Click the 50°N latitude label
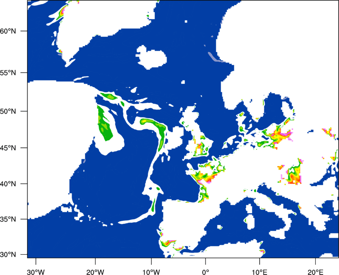Image resolution: width=339 pixels, height=275 pixels. click(x=8, y=111)
